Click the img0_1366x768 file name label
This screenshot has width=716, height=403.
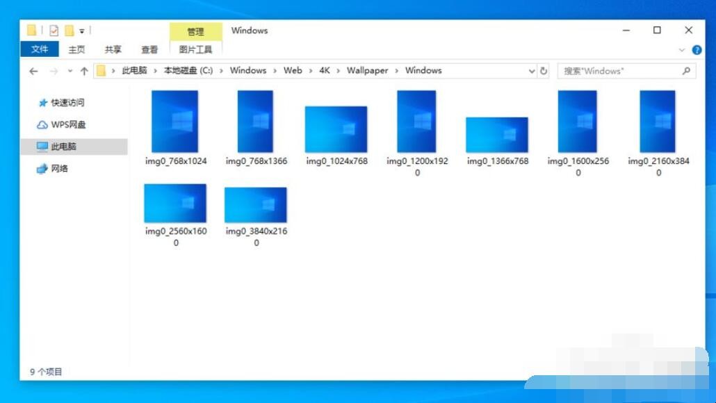(x=498, y=161)
